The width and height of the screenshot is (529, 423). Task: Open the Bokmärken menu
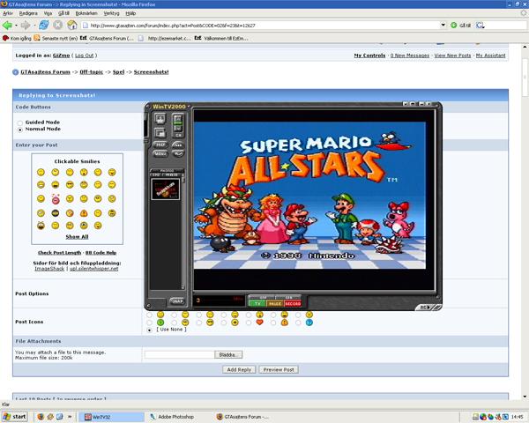(86, 13)
